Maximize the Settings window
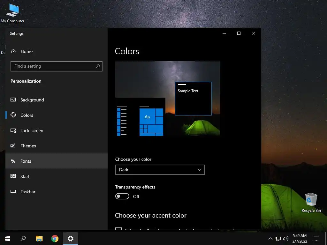The width and height of the screenshot is (327, 245). click(x=239, y=33)
